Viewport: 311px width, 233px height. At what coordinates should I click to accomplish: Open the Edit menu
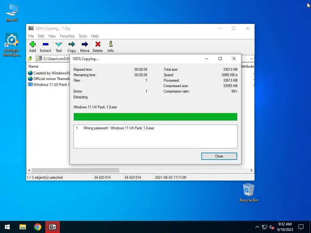point(41,36)
